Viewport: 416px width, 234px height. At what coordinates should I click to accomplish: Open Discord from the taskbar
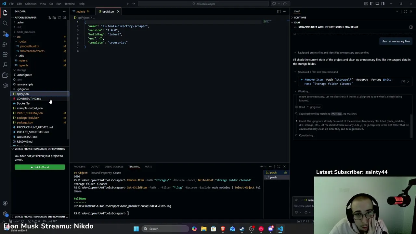click(x=271, y=229)
